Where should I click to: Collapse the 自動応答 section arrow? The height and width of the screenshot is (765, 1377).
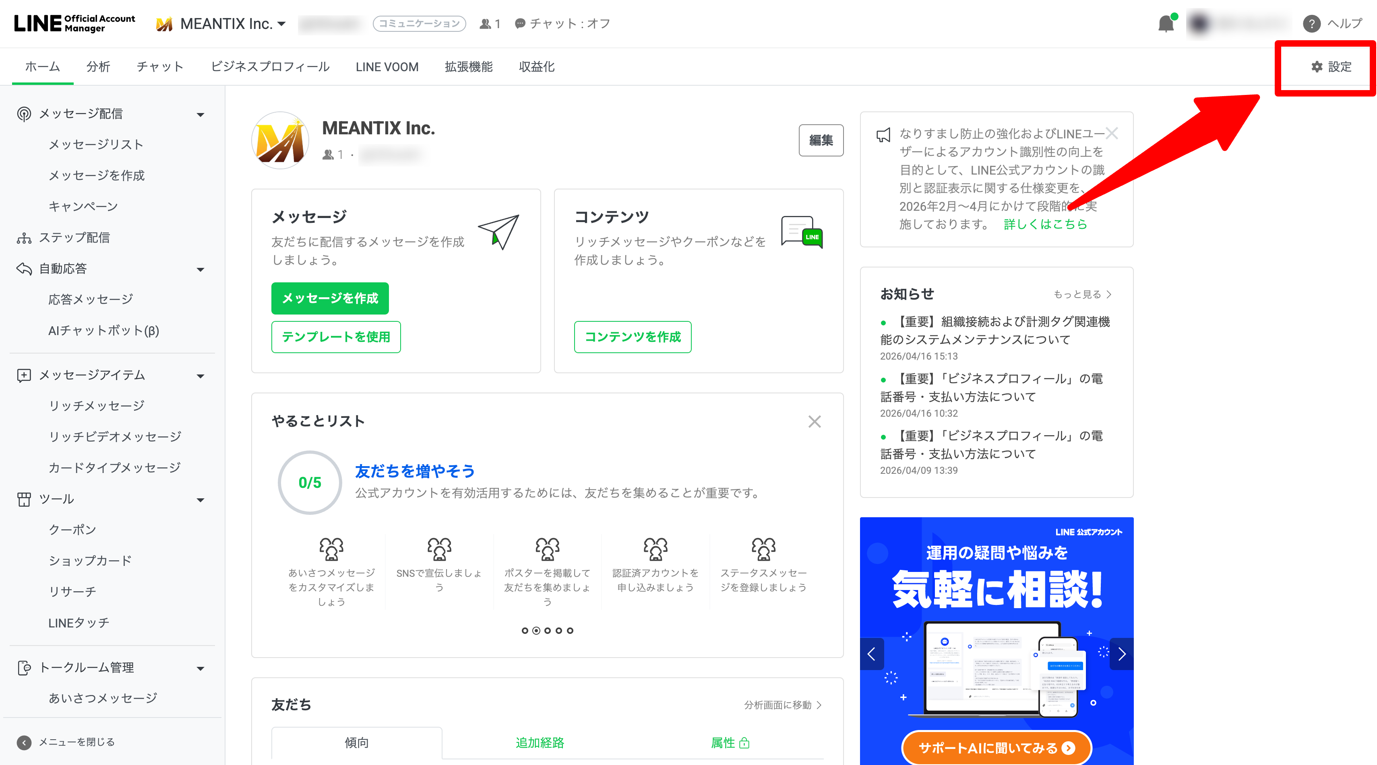201,269
